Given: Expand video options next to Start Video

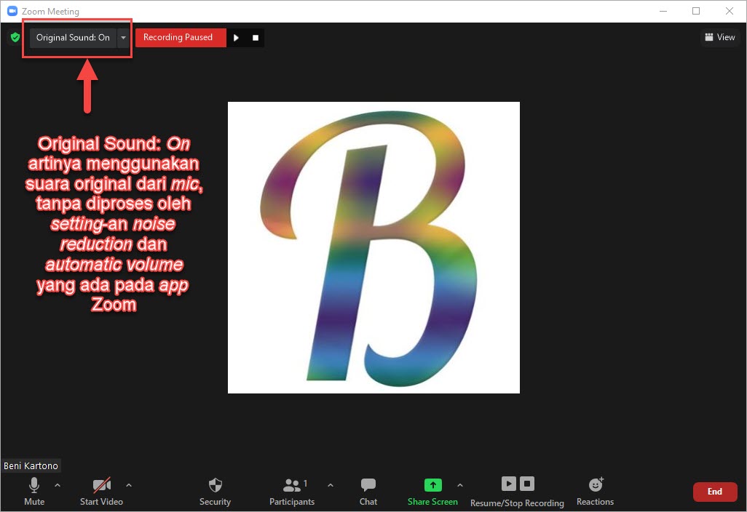Looking at the screenshot, I should (x=129, y=485).
